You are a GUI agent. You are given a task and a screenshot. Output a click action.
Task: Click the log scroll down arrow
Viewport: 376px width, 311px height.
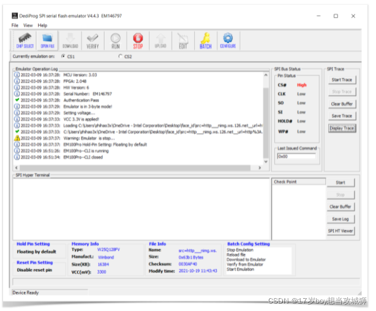pyautogui.click(x=266, y=161)
